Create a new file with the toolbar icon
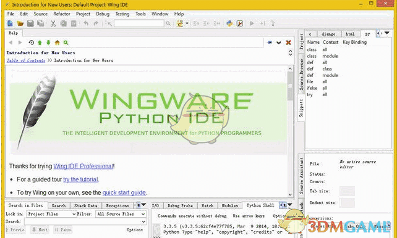This screenshot has width=397, height=238. (x=10, y=23)
